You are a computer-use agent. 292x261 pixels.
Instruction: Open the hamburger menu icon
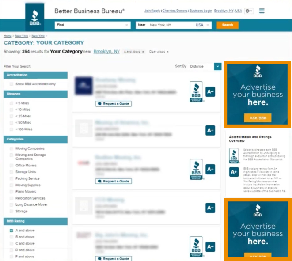pos(262,11)
